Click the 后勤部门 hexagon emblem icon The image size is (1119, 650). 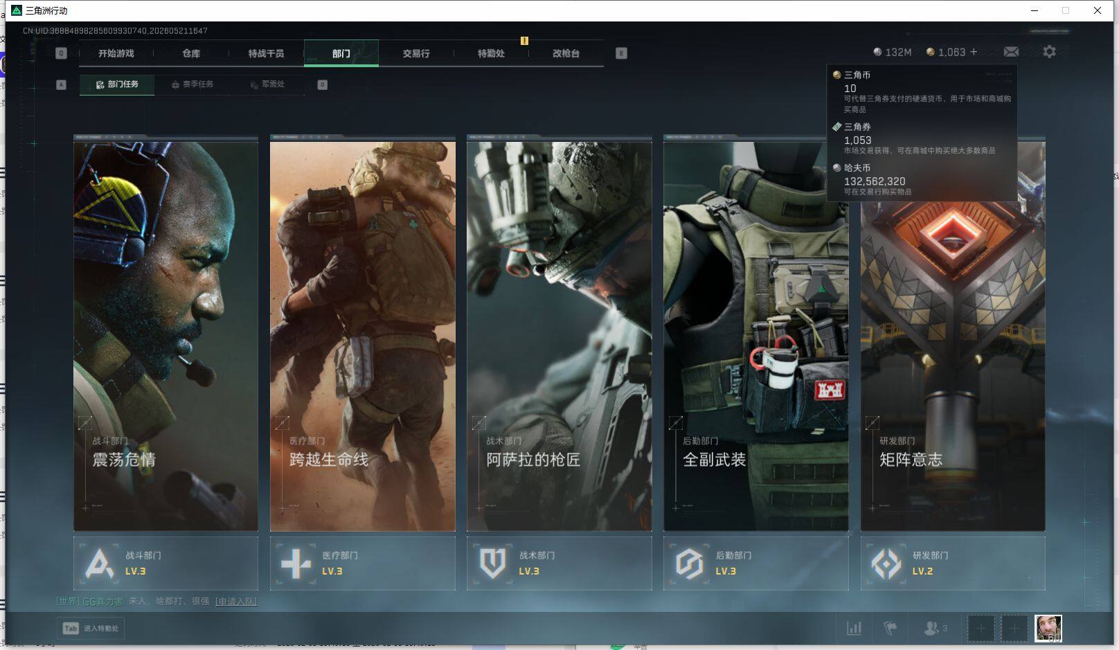(x=690, y=563)
